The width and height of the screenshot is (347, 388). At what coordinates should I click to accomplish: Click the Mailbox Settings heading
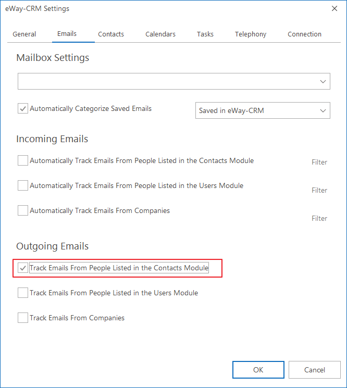pyautogui.click(x=53, y=58)
